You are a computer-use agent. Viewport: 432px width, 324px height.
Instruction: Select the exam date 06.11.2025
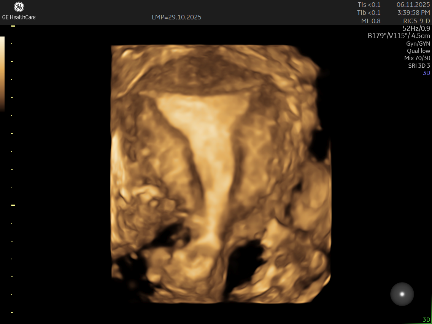click(413, 5)
